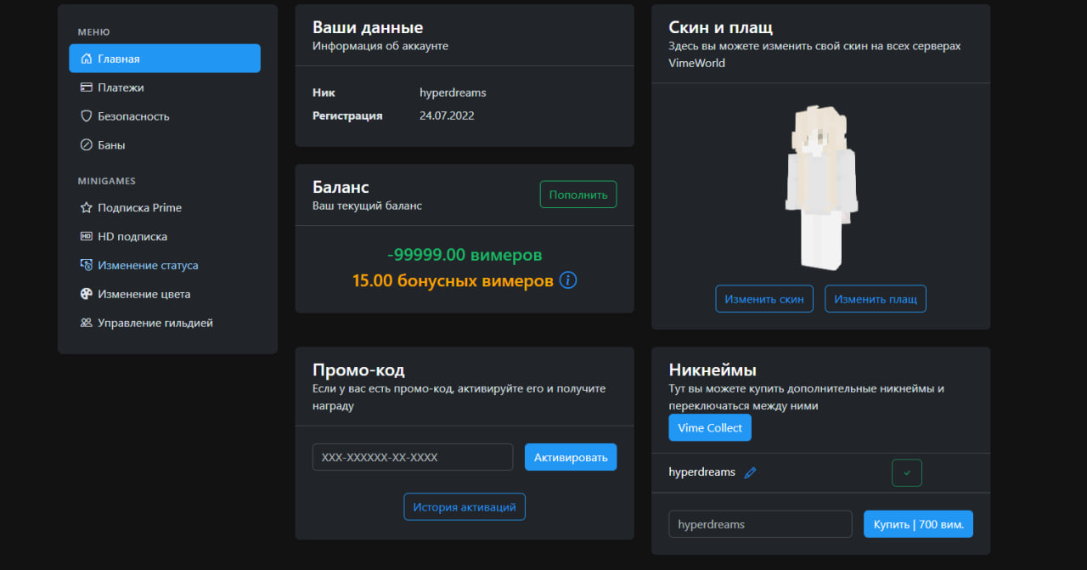This screenshot has height=570, width=1087.
Task: Click the credit card icon for Платежи
Action: pos(86,87)
